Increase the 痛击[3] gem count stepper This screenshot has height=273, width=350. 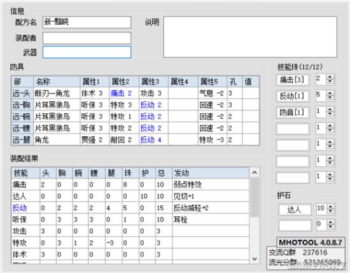pos(330,77)
